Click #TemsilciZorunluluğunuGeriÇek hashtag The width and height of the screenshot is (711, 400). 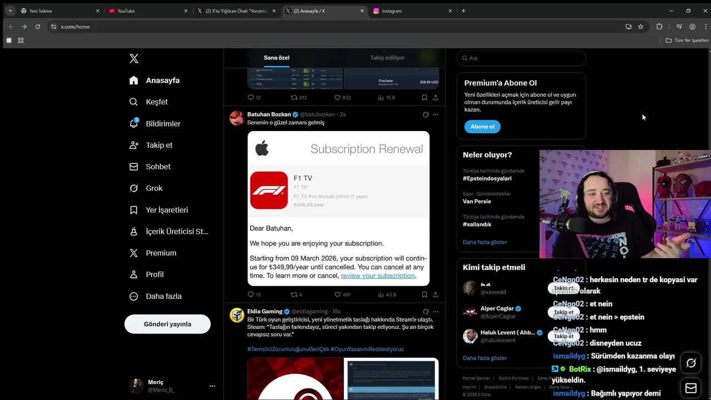pyautogui.click(x=288, y=349)
